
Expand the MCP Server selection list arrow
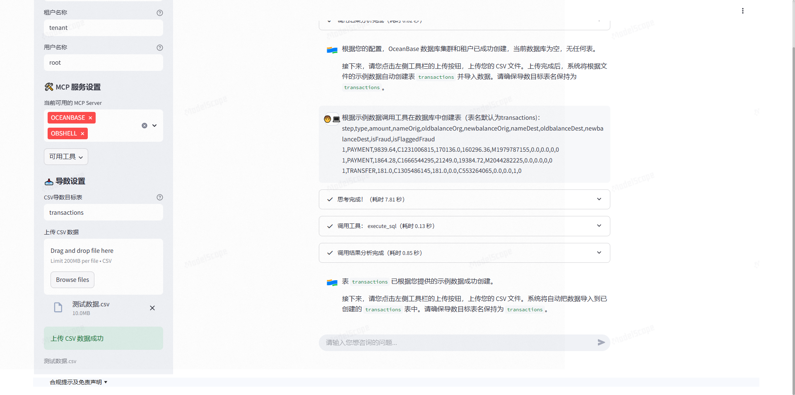pyautogui.click(x=154, y=125)
